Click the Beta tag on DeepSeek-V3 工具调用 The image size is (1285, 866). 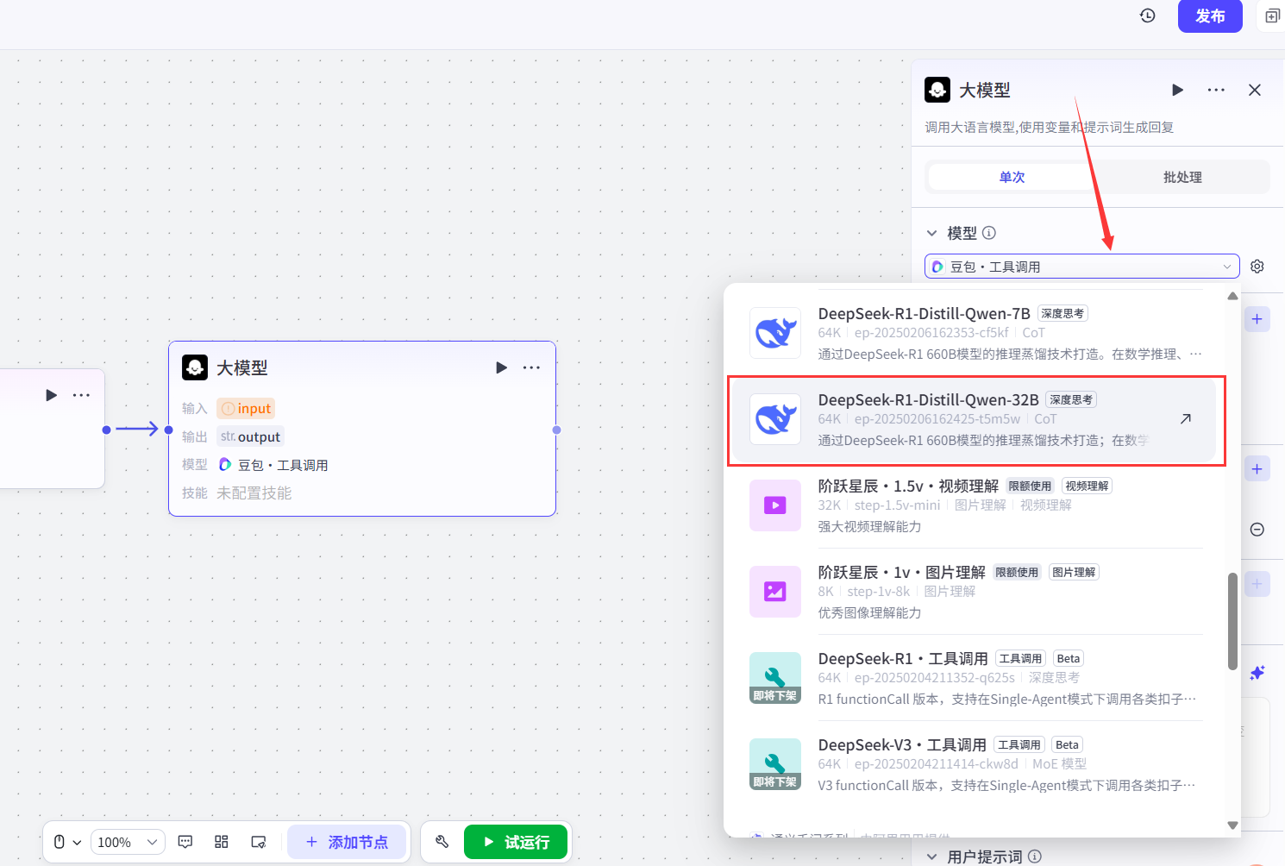(x=1067, y=744)
